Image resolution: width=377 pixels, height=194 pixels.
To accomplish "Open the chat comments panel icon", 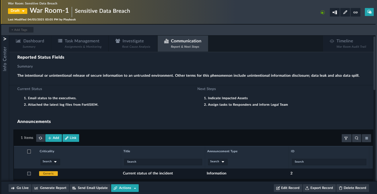I will pos(369,12).
